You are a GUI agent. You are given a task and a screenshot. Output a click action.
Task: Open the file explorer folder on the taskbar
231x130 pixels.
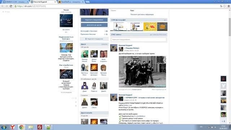[x=31, y=127]
